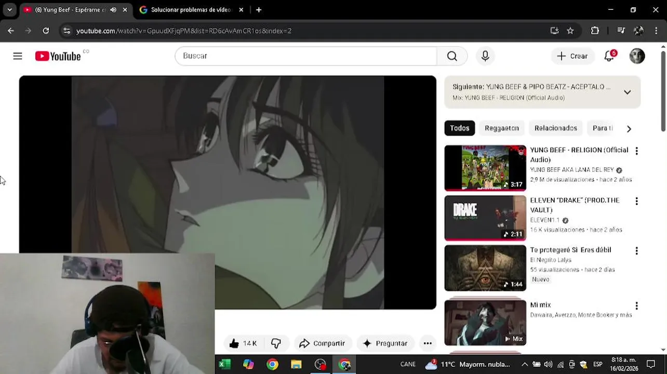The image size is (667, 374).
Task: Open DRAKE video thumbnail
Action: (x=485, y=218)
